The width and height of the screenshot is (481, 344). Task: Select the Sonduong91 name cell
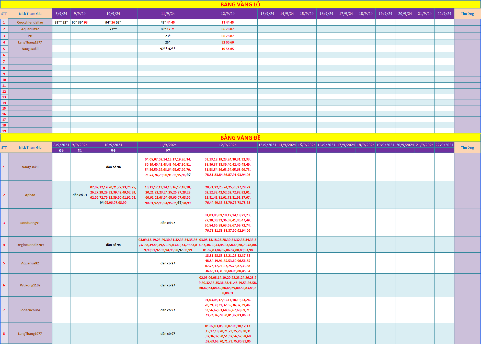tap(30, 223)
